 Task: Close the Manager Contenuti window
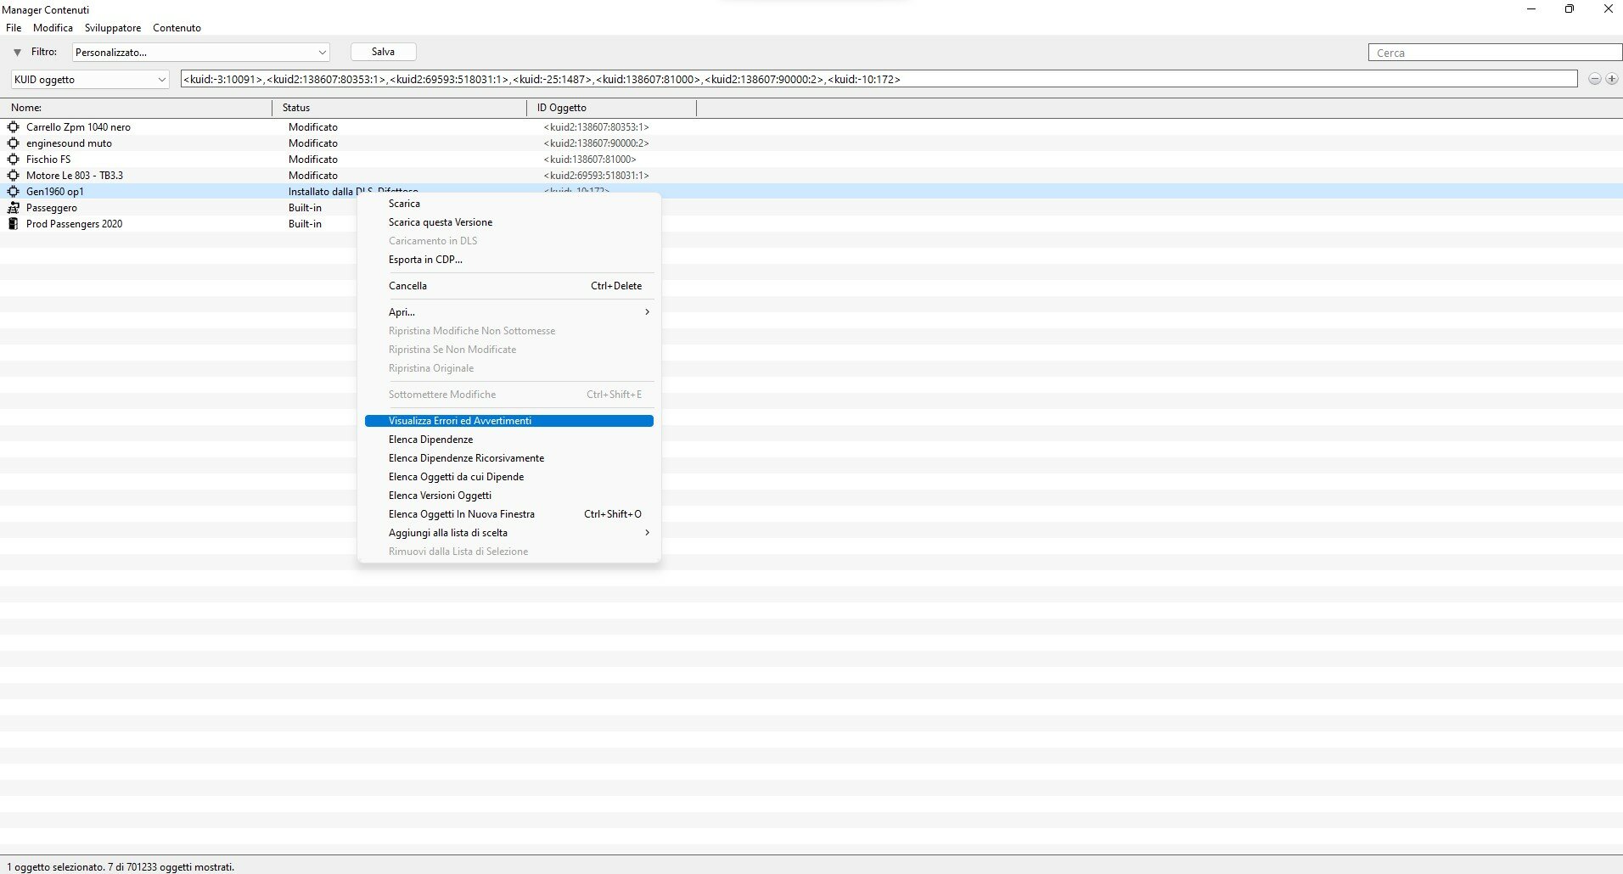(x=1608, y=9)
